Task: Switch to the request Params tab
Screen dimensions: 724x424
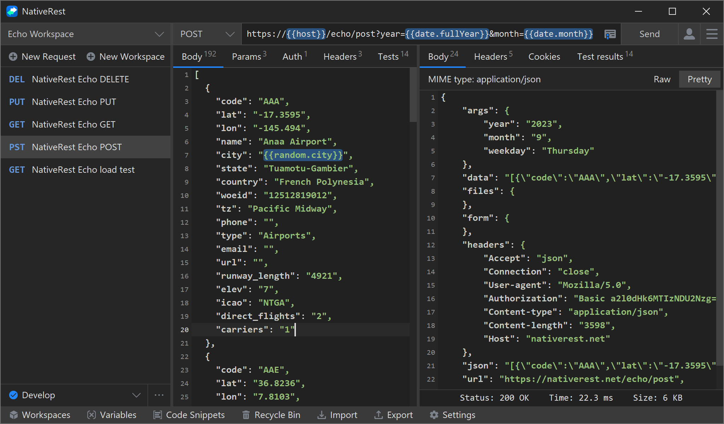Action: pos(249,56)
